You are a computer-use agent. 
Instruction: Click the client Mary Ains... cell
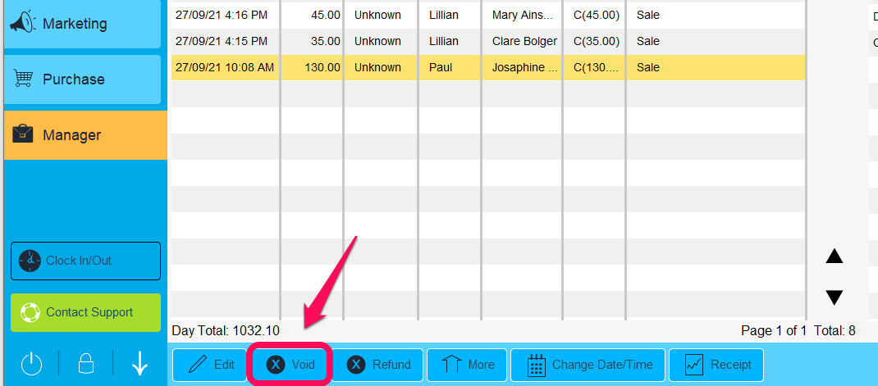[522, 15]
